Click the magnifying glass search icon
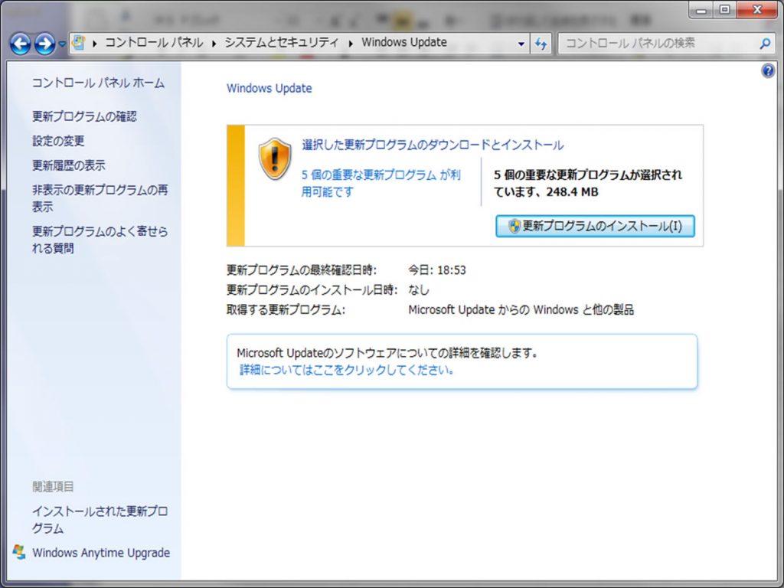The image size is (784, 588). [x=765, y=44]
